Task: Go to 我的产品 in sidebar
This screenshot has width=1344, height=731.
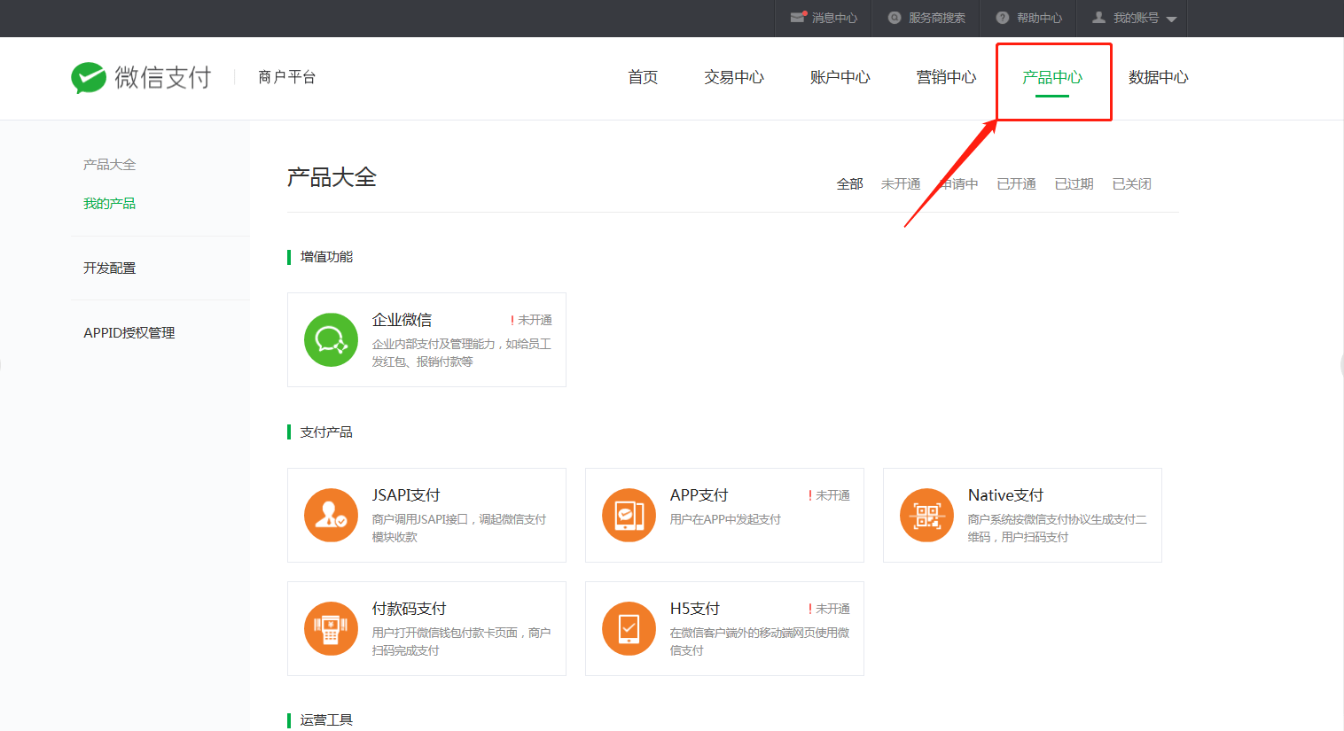Action: click(109, 202)
